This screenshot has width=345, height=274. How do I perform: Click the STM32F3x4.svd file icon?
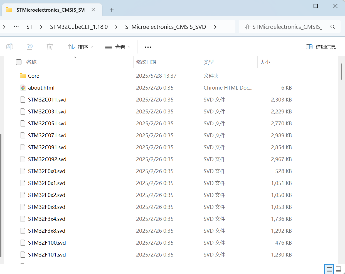point(23,219)
